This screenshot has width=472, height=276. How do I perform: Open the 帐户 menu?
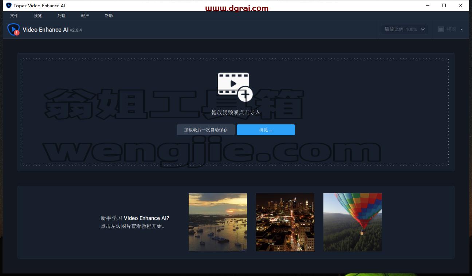pos(85,16)
